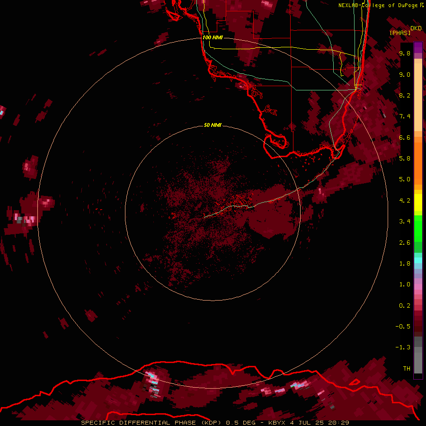The image size is (426, 426).
Task: Click the 5.0 scale value
Action: 405,179
